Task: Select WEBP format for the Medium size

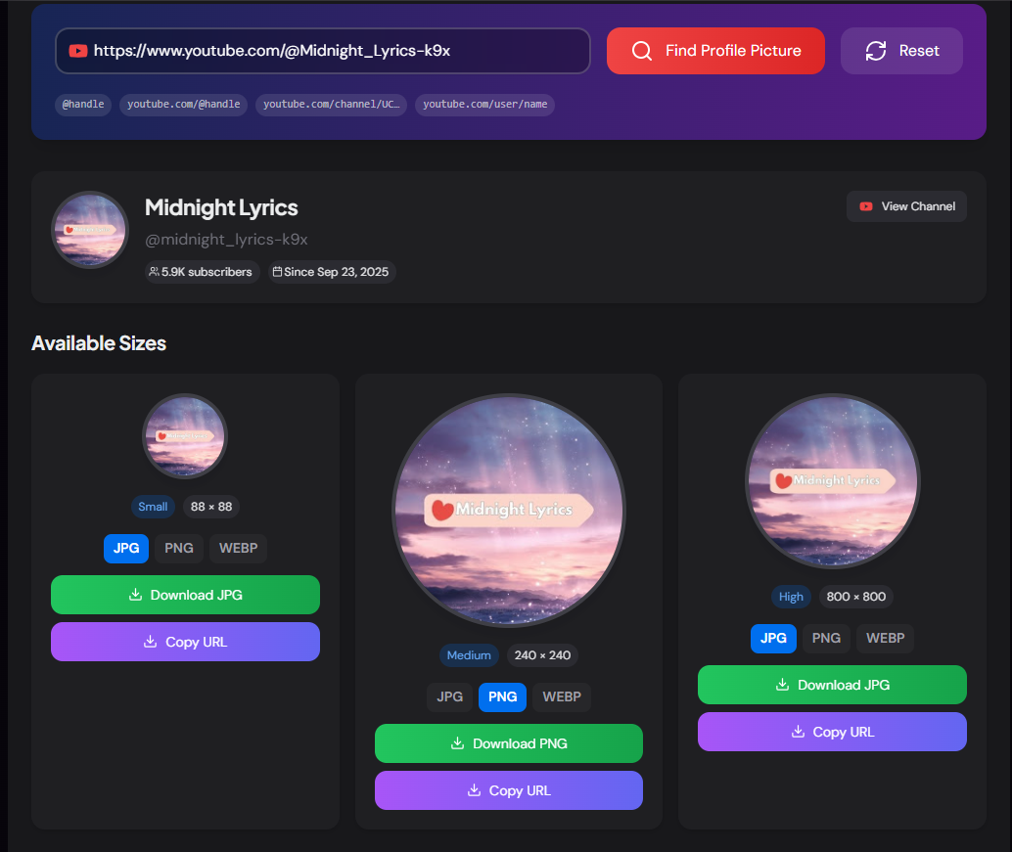Action: 562,696
